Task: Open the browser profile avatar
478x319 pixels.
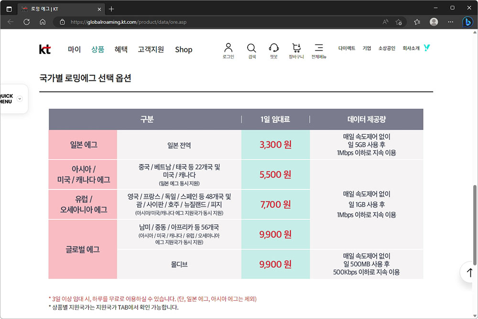Action: click(x=434, y=22)
